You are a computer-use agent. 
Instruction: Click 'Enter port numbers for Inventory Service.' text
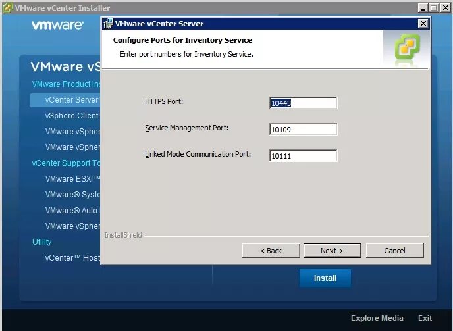click(x=186, y=54)
